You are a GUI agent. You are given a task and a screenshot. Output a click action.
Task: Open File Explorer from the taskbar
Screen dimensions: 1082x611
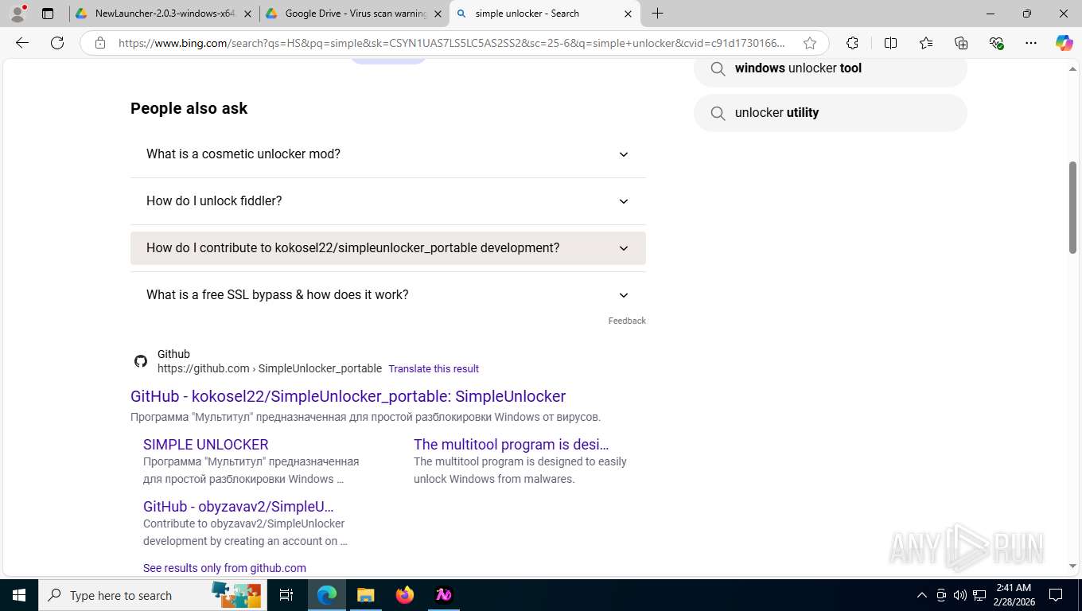pyautogui.click(x=365, y=595)
